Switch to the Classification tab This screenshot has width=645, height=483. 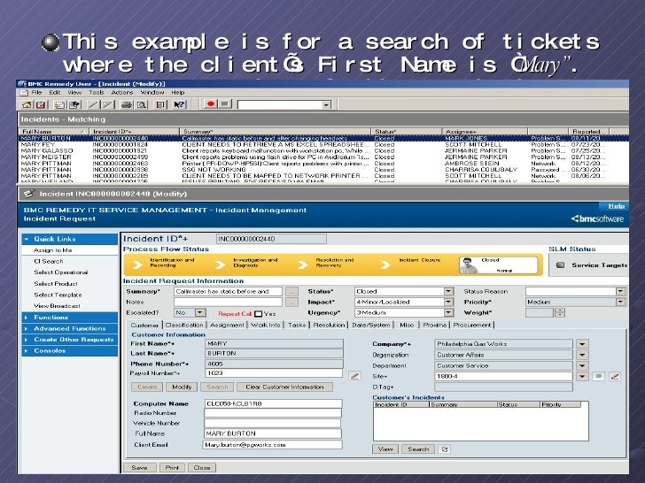point(184,325)
